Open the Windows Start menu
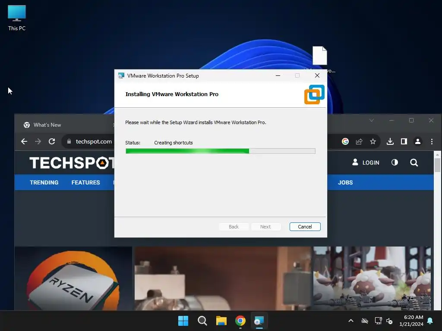 pos(183,321)
